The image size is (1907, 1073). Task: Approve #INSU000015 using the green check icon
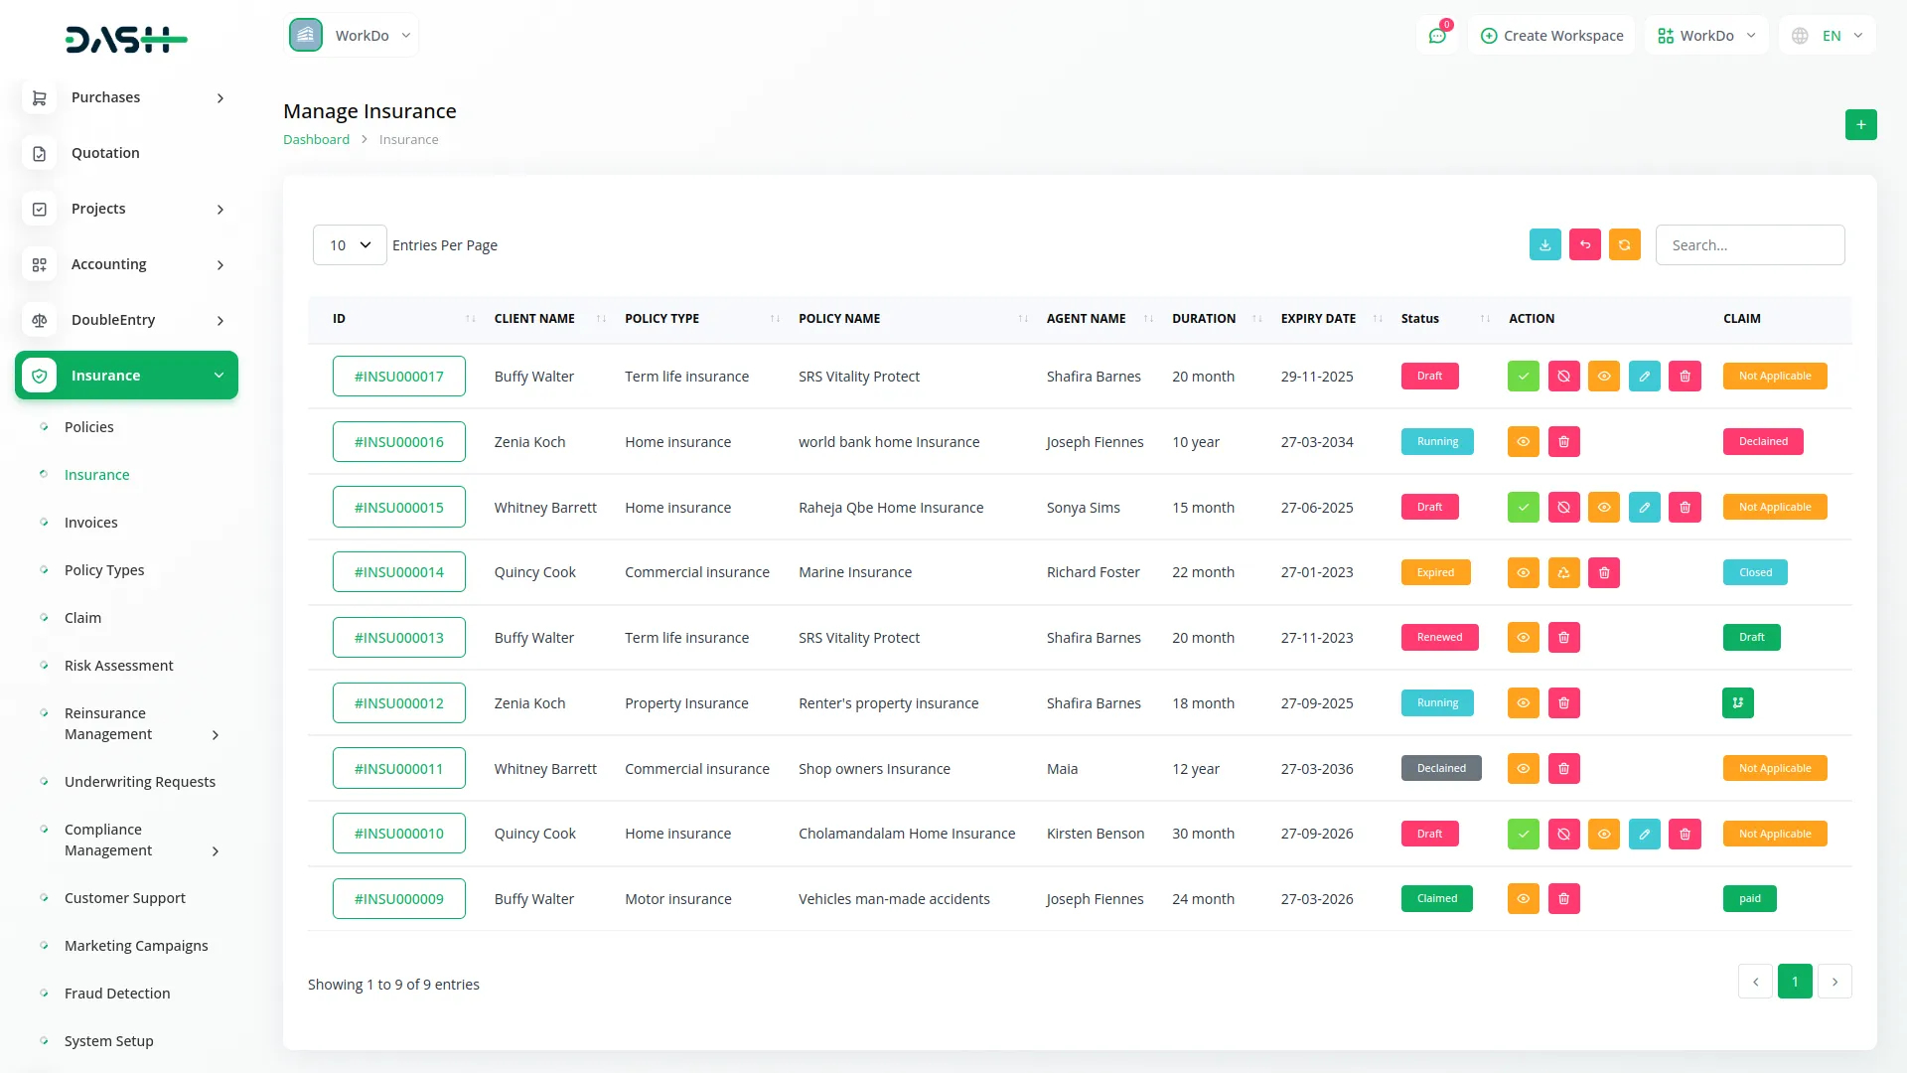pos(1523,507)
